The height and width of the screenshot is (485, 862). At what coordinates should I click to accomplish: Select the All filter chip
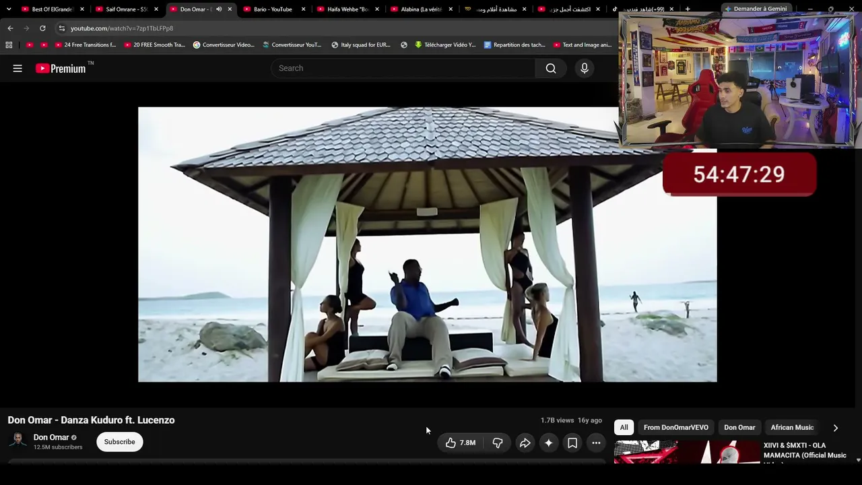pyautogui.click(x=624, y=428)
